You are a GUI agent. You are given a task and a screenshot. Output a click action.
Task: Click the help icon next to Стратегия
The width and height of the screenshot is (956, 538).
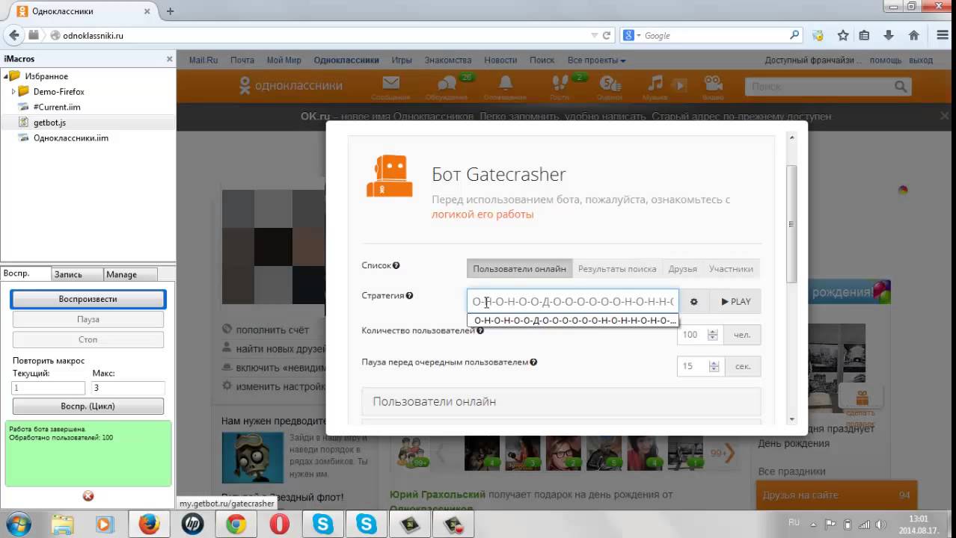pyautogui.click(x=409, y=296)
